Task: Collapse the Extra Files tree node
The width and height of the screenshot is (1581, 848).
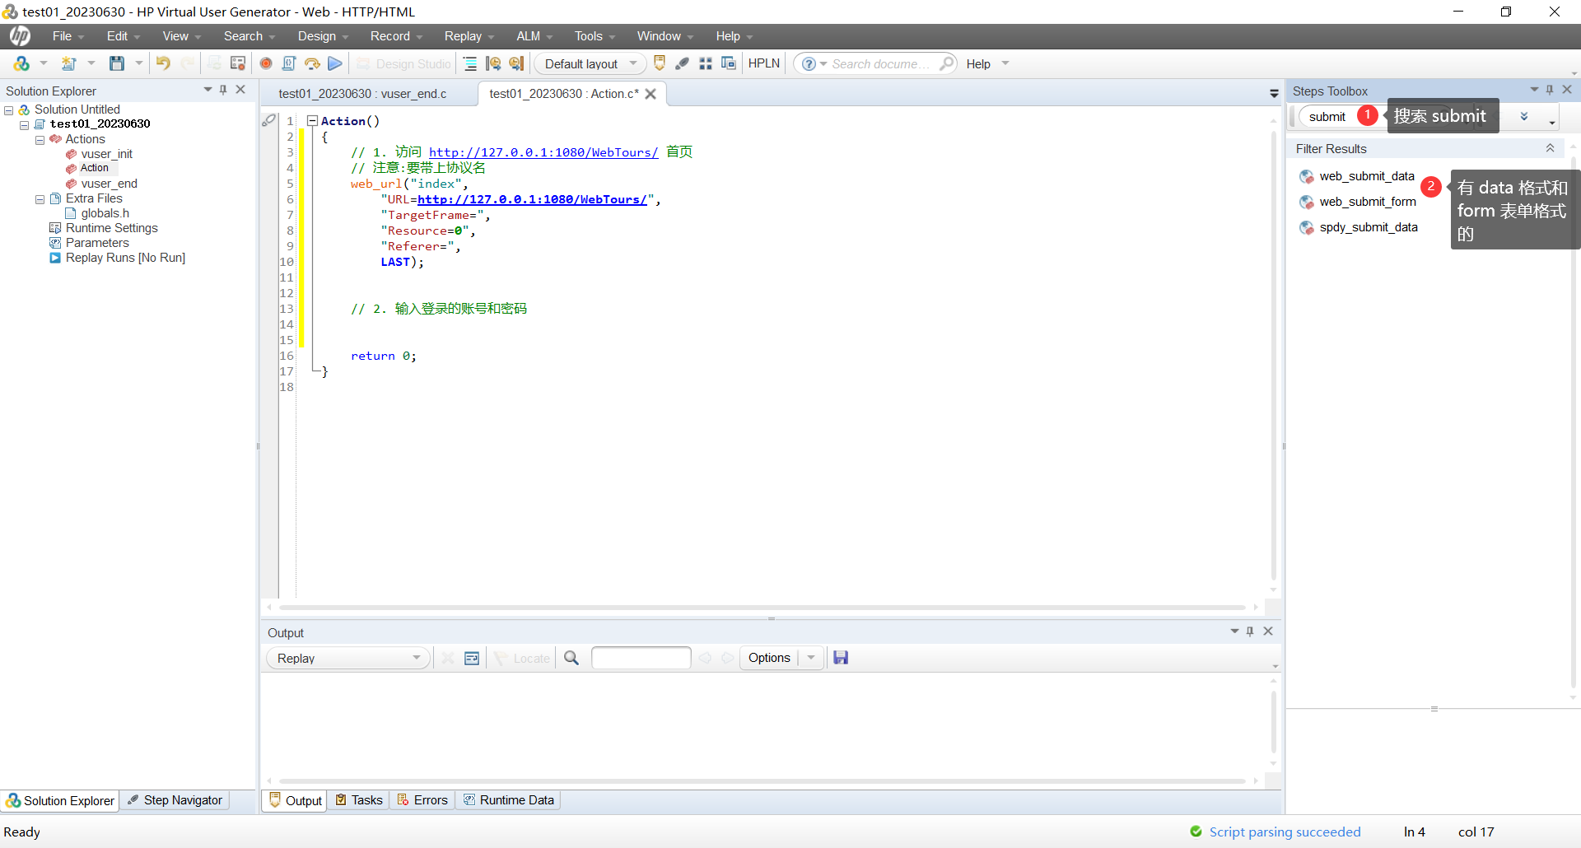Action: click(40, 199)
